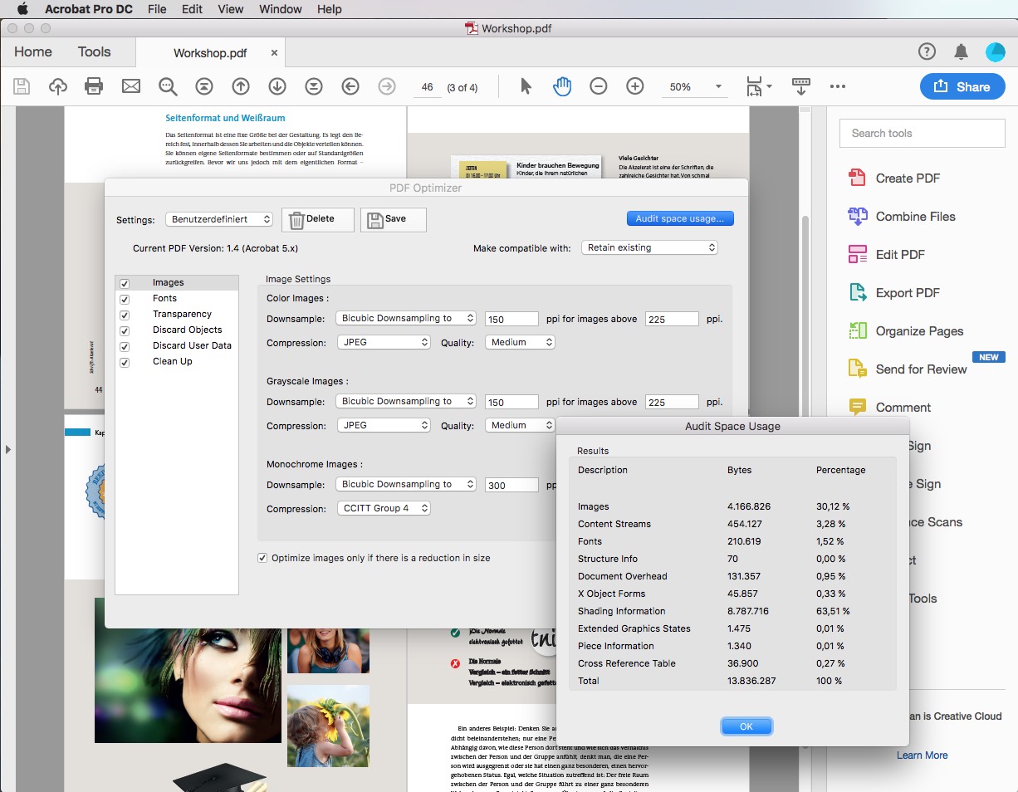
Task: Open the Settings Benutzerdefiniert dropdown
Action: [219, 219]
